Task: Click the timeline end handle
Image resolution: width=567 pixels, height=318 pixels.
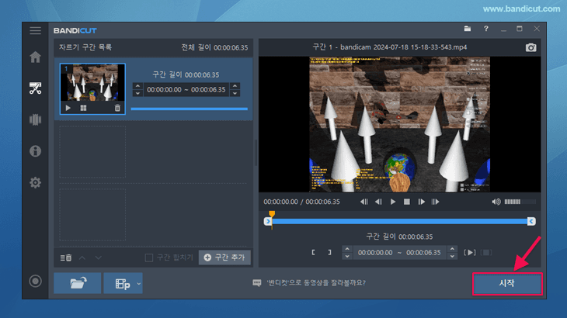Action: (531, 221)
